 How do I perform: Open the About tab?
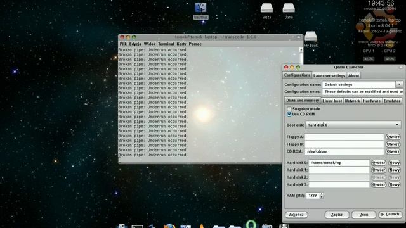(x=353, y=75)
